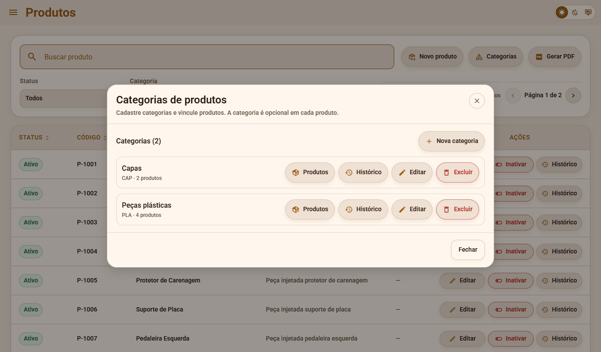Open Histórico for Capas category
Screen dimensions: 601x352
363,172
